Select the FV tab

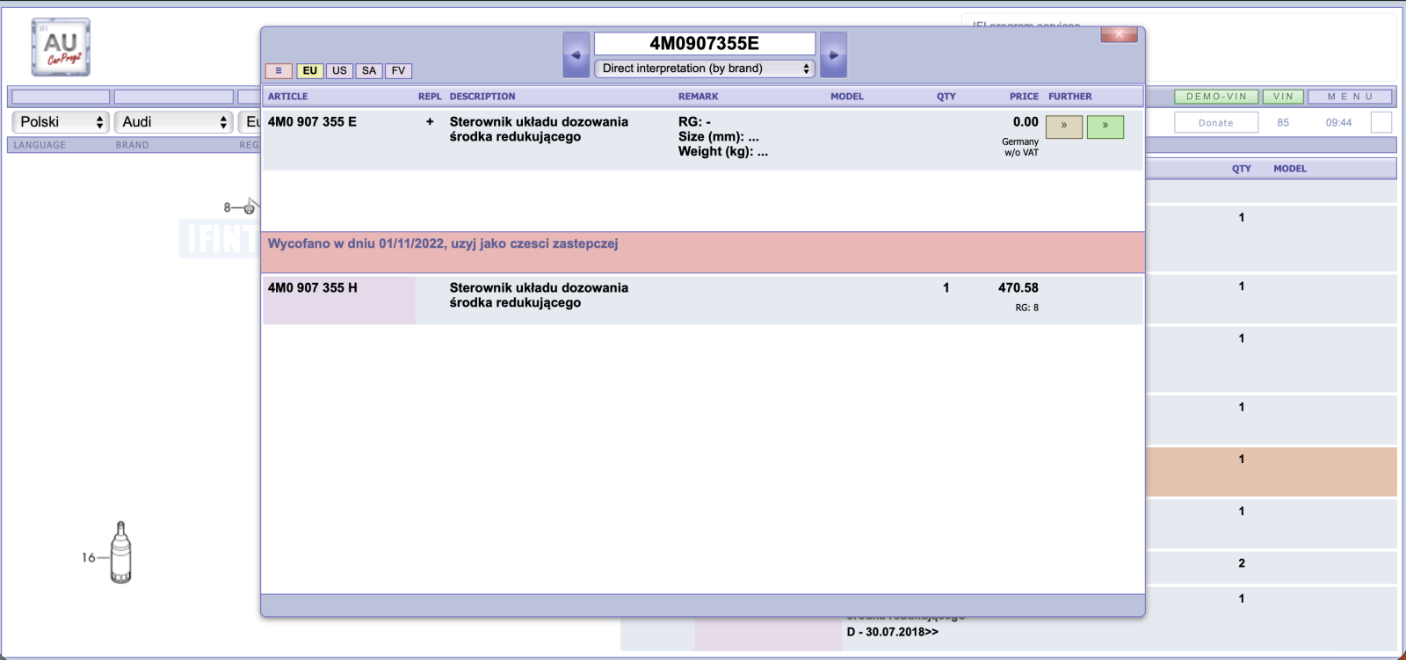398,71
